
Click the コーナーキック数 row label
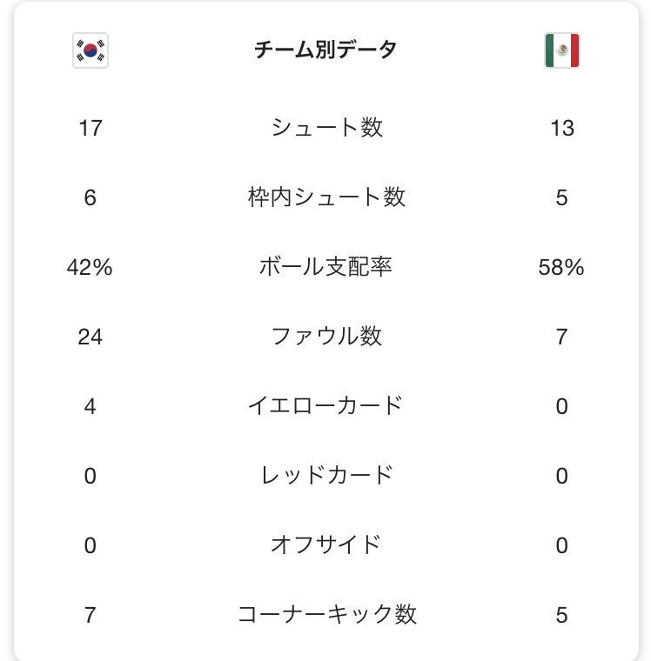click(326, 615)
